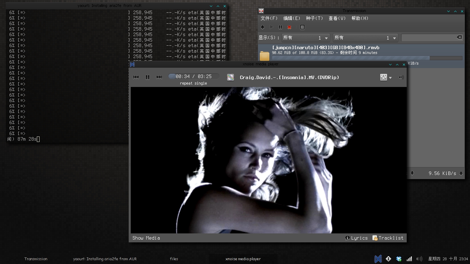Open the 查看(V) menu in Transmission
The width and height of the screenshot is (470, 264).
coord(337,18)
